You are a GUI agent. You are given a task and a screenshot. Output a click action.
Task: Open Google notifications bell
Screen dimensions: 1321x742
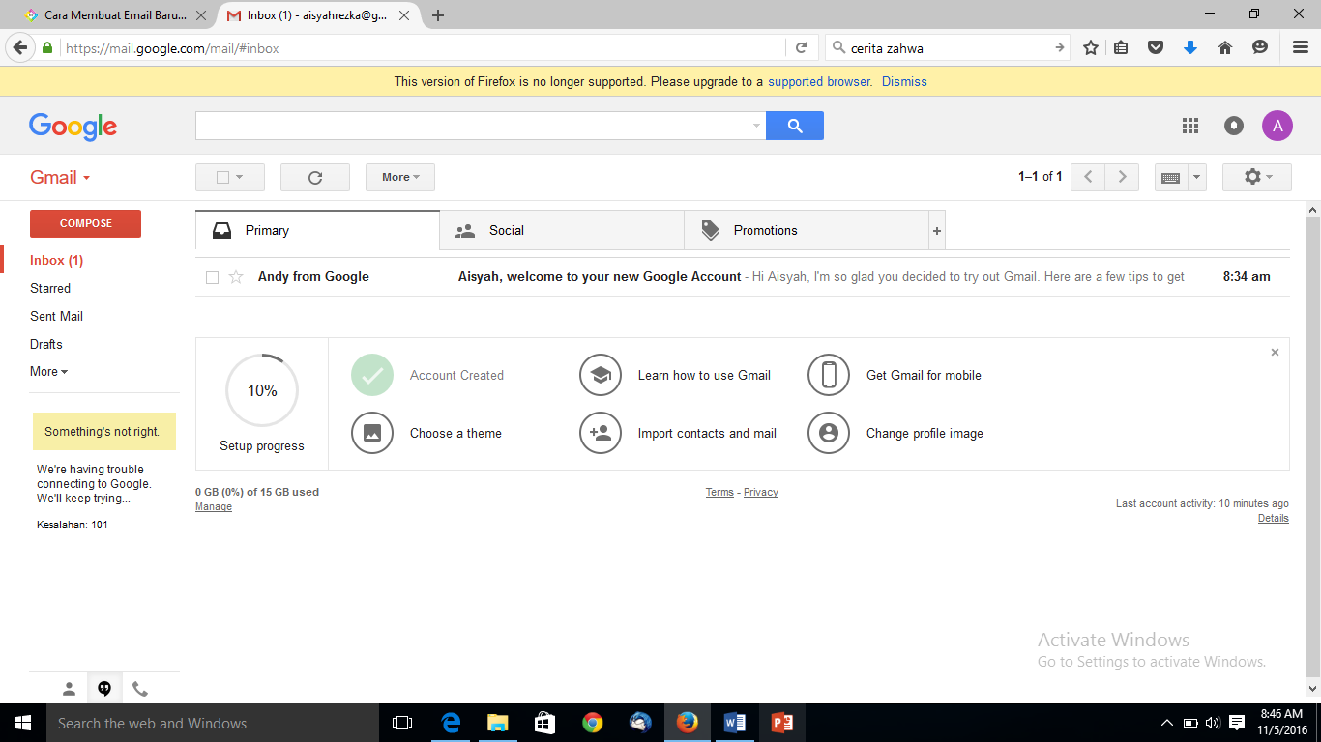1234,126
